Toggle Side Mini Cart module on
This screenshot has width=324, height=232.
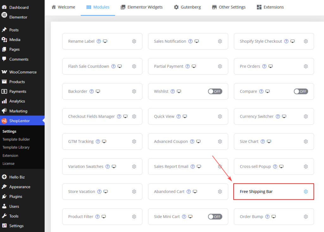coord(215,217)
